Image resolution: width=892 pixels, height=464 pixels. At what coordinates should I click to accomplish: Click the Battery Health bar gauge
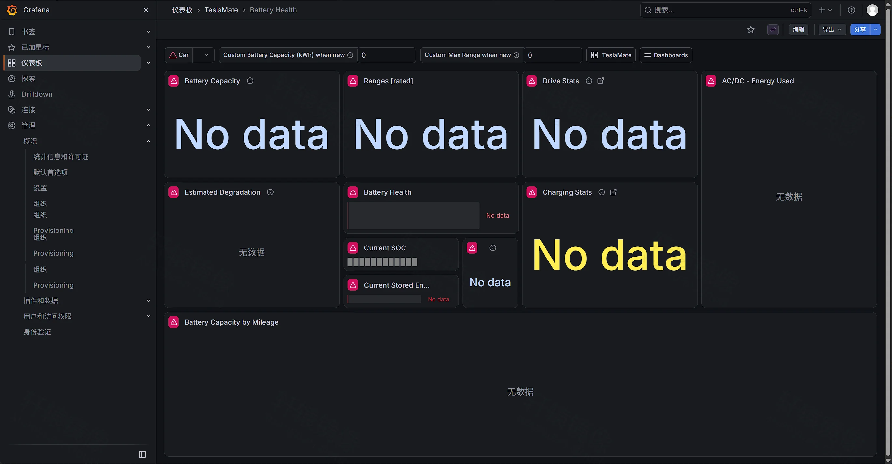(x=414, y=215)
